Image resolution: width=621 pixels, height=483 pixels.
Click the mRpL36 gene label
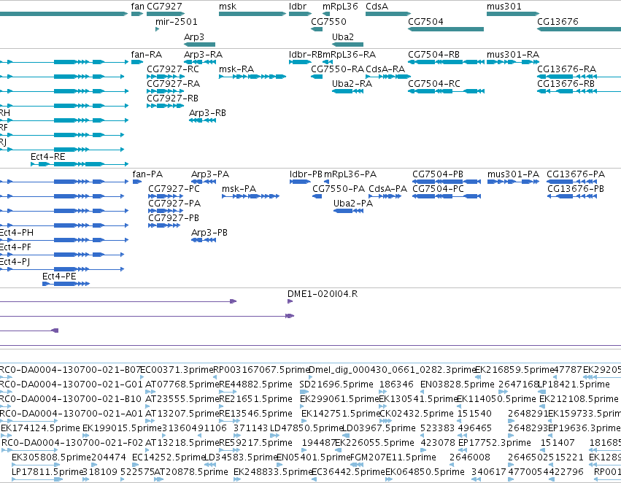tap(340, 7)
